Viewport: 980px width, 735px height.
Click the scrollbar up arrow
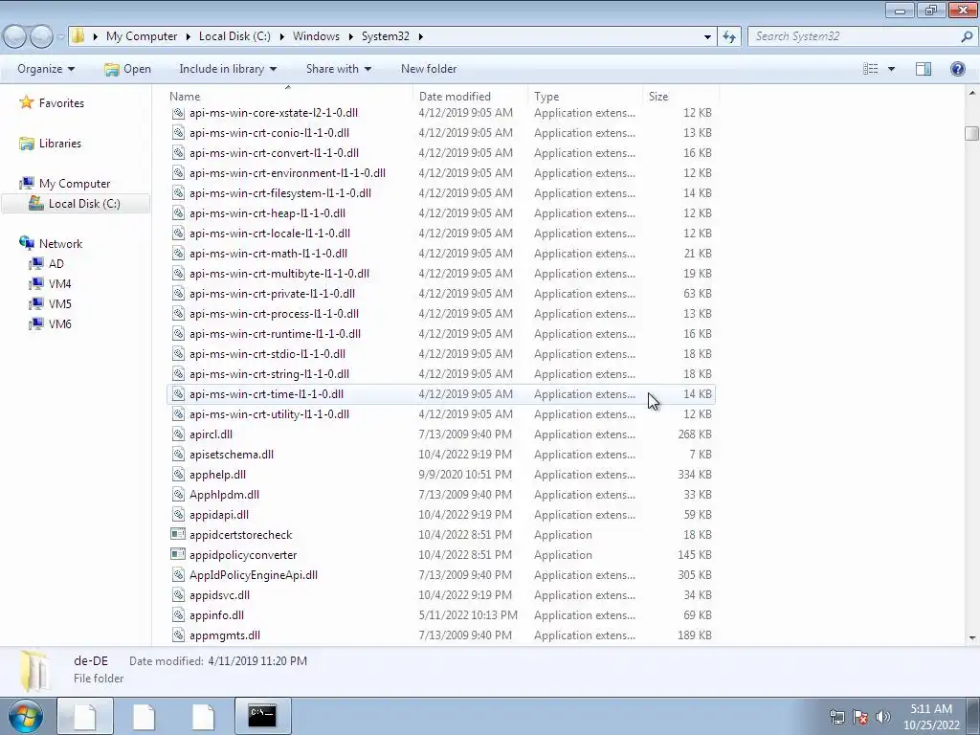pyautogui.click(x=971, y=93)
